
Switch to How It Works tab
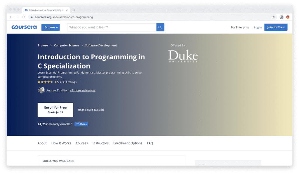point(61,143)
